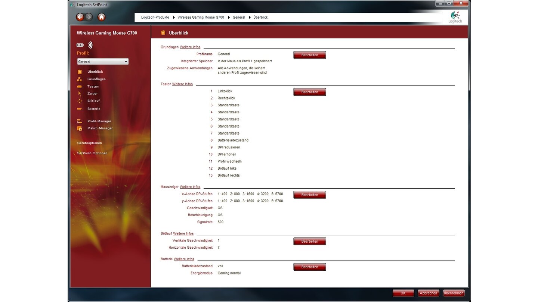
Task: Click the forward navigation arrow
Action: click(89, 17)
